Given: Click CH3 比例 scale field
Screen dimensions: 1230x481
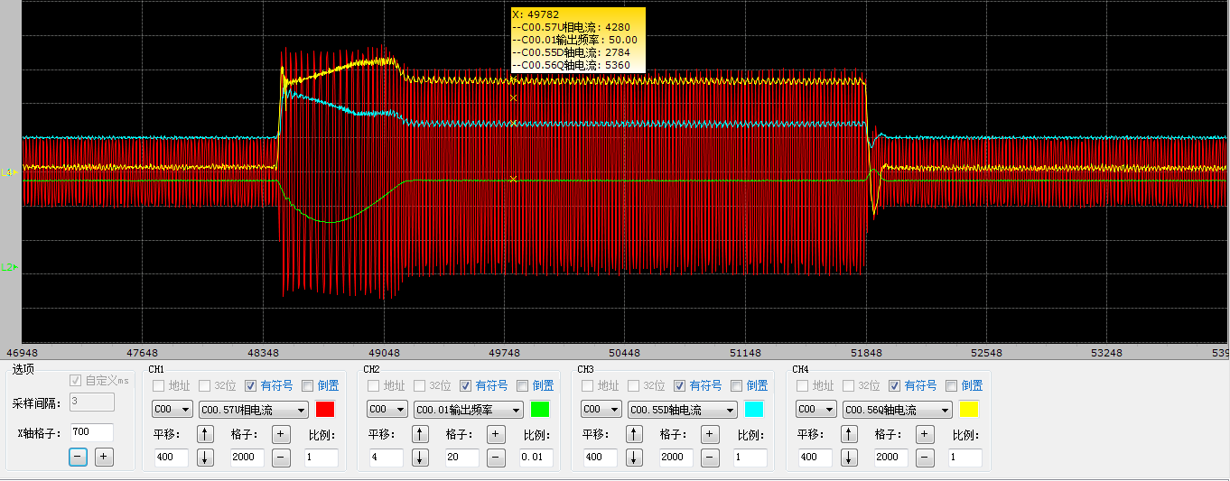Looking at the screenshot, I should (x=750, y=458).
